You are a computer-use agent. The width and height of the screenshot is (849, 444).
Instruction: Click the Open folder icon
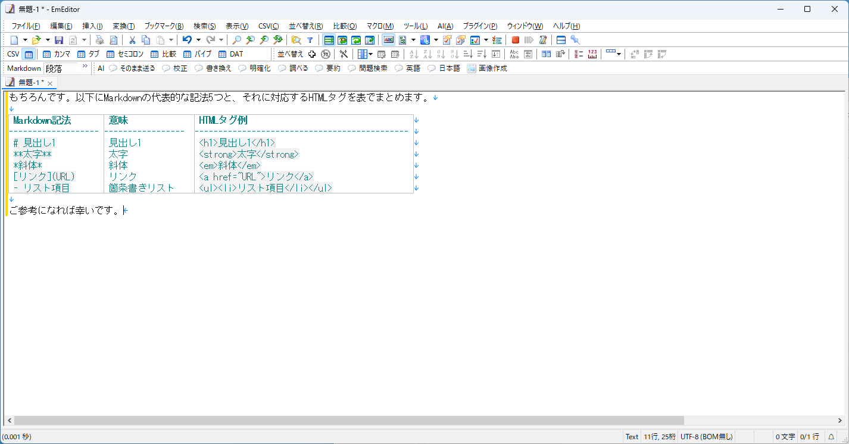(36, 40)
